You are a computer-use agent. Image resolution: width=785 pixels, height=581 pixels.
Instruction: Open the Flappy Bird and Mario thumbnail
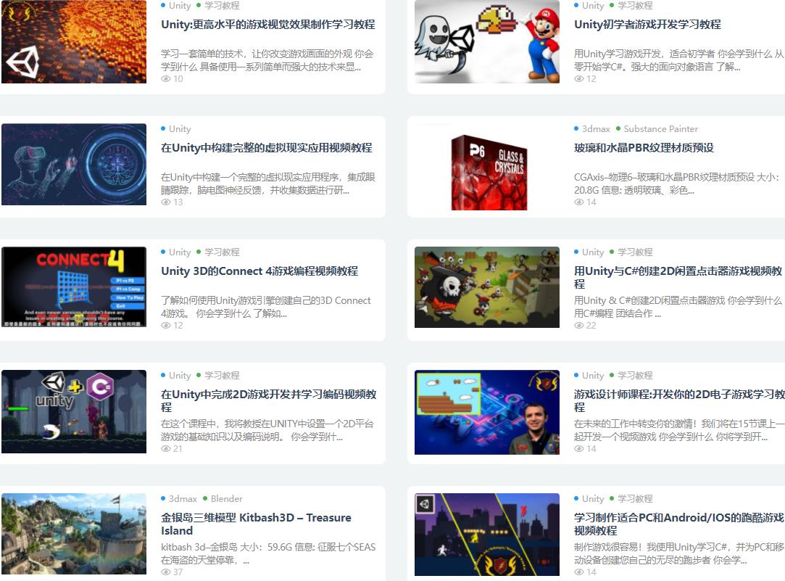[487, 41]
